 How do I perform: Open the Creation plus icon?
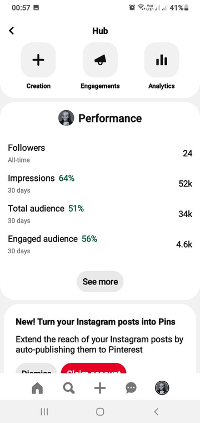pyautogui.click(x=38, y=60)
